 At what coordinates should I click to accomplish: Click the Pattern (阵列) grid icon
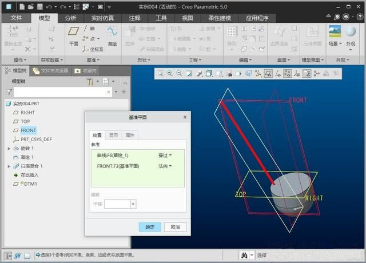pos(231,32)
